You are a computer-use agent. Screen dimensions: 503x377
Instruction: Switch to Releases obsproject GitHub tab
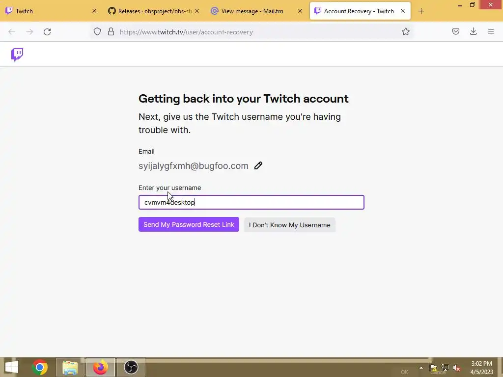pyautogui.click(x=154, y=11)
